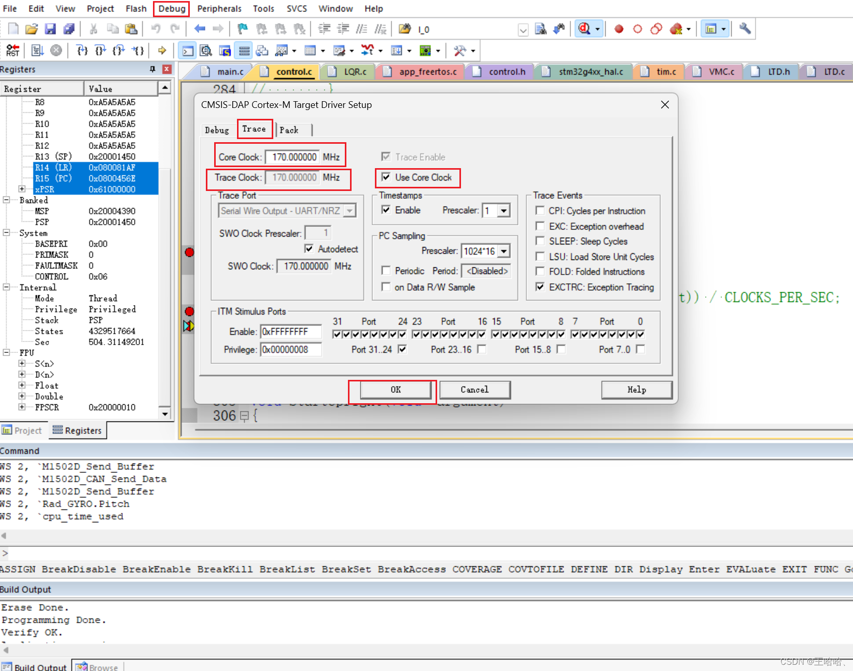The width and height of the screenshot is (853, 671).
Task: Toggle the Call Stack Window icon
Action: 262,50
